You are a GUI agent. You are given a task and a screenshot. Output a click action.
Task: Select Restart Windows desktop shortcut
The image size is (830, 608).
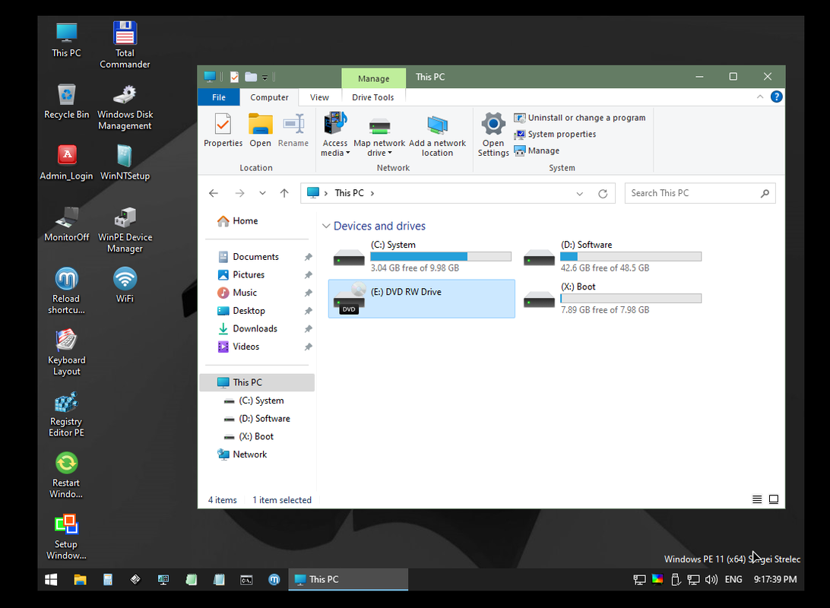pos(67,475)
